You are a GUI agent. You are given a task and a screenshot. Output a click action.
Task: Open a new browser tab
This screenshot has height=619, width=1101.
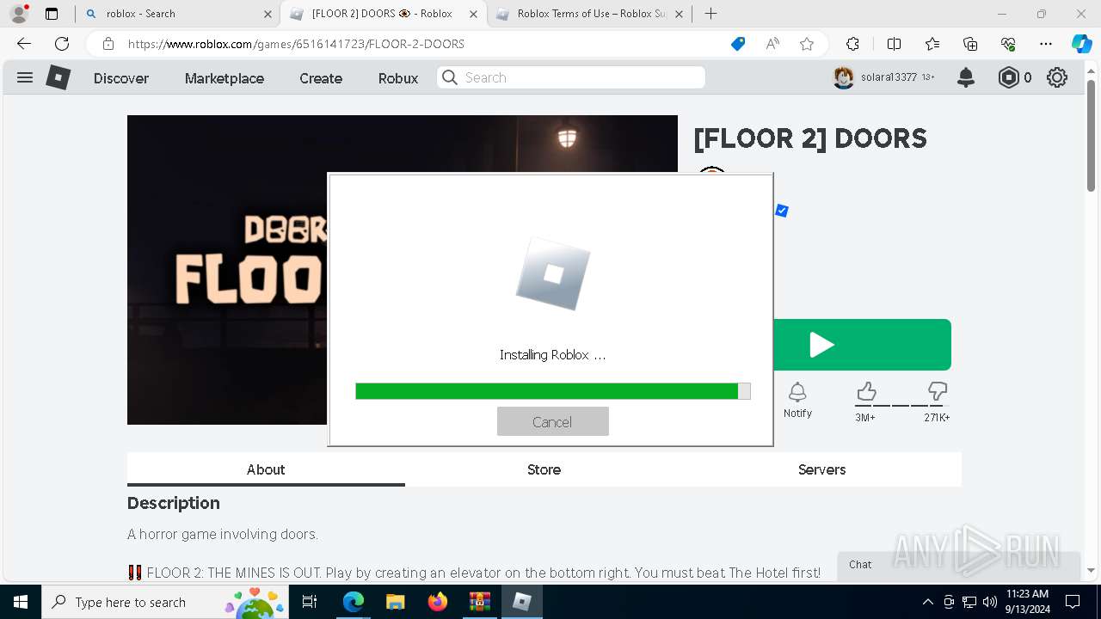click(x=710, y=14)
